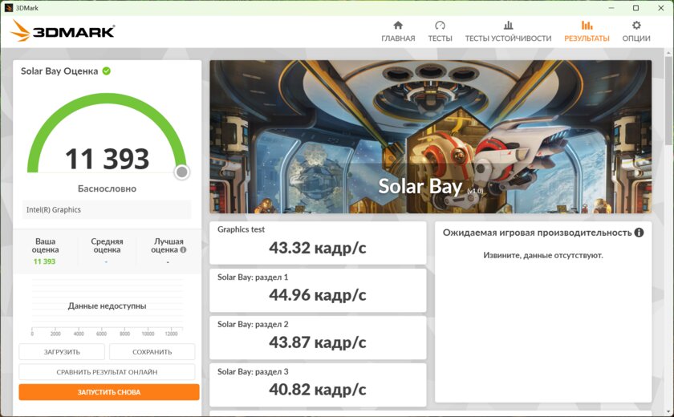Click info icon beside Ожидаемая игровая производительность
The image size is (674, 417).
(x=639, y=233)
